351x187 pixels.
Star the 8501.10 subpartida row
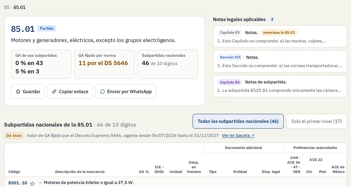pos(32,183)
